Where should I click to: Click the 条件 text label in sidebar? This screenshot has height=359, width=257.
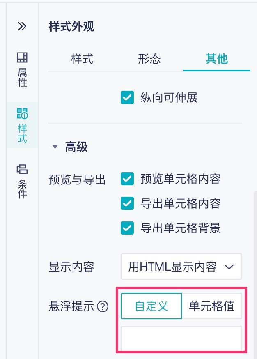(x=23, y=189)
